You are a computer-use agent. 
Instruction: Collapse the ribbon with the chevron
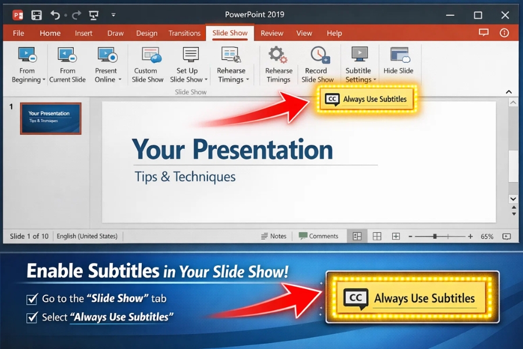click(508, 91)
